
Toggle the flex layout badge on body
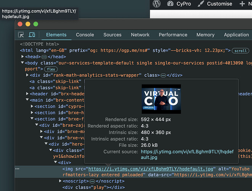(51, 69)
